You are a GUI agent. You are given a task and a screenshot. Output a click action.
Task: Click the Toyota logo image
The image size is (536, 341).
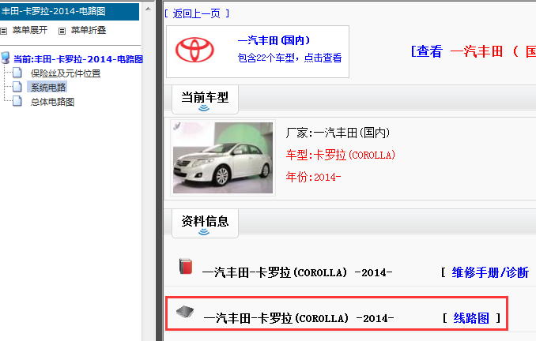(x=194, y=50)
